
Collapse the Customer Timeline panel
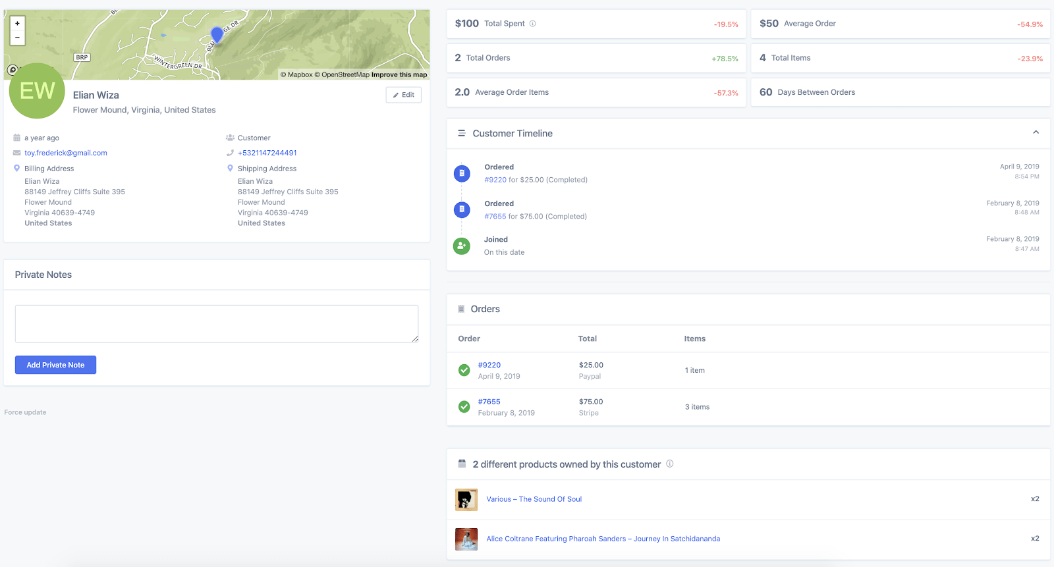[x=1036, y=132]
